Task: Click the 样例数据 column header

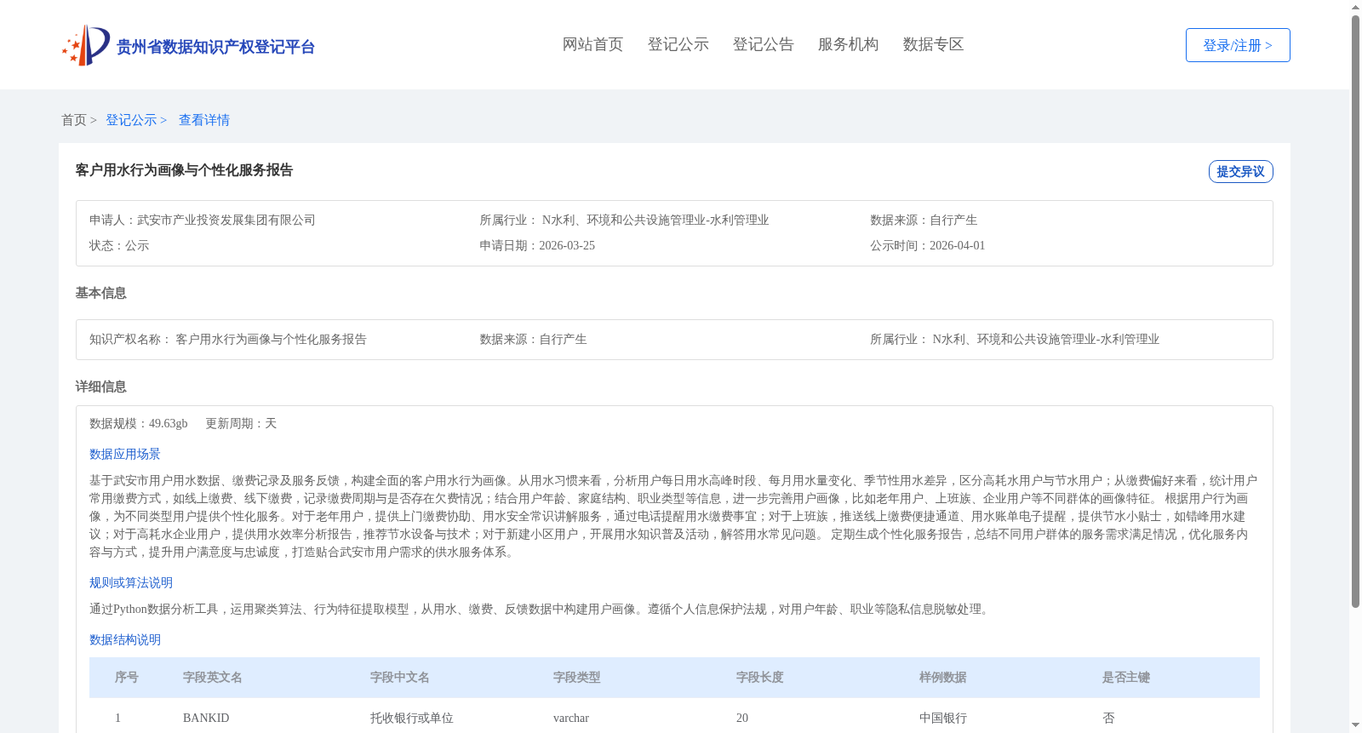Action: 943,677
